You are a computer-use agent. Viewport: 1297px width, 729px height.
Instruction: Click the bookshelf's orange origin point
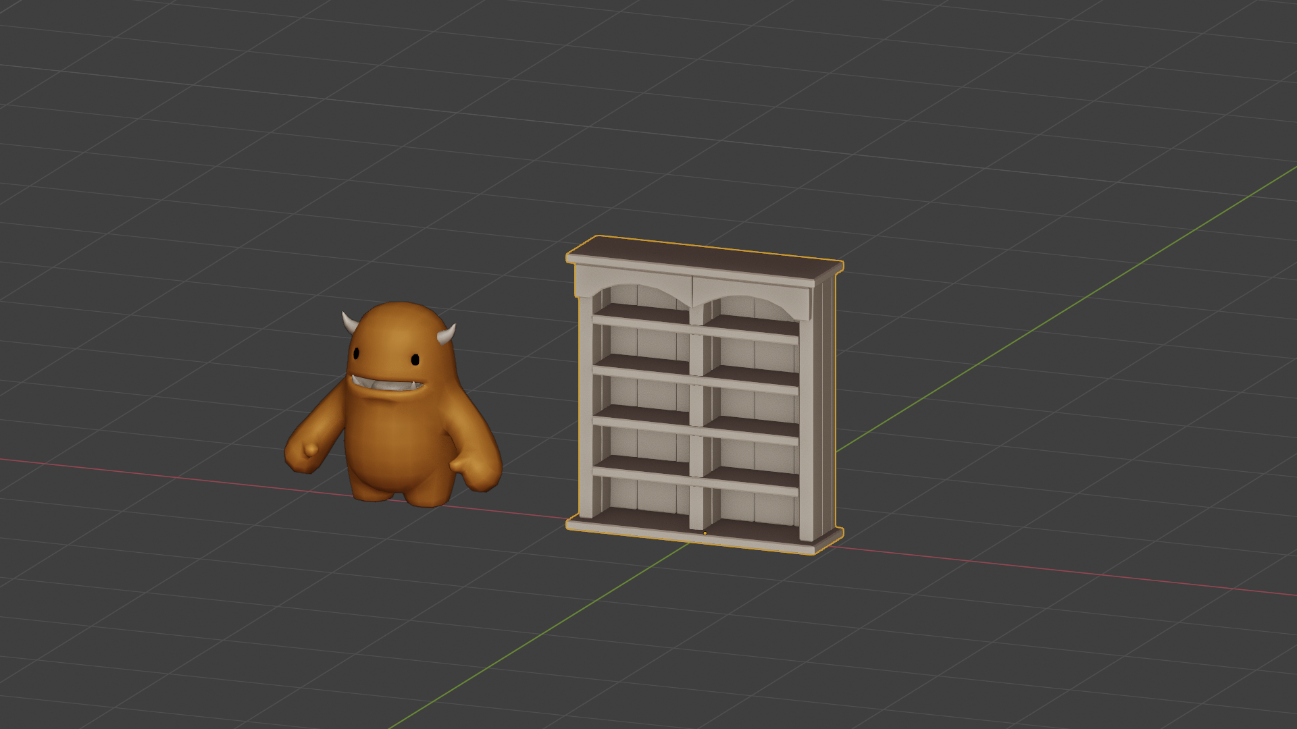pyautogui.click(x=705, y=533)
